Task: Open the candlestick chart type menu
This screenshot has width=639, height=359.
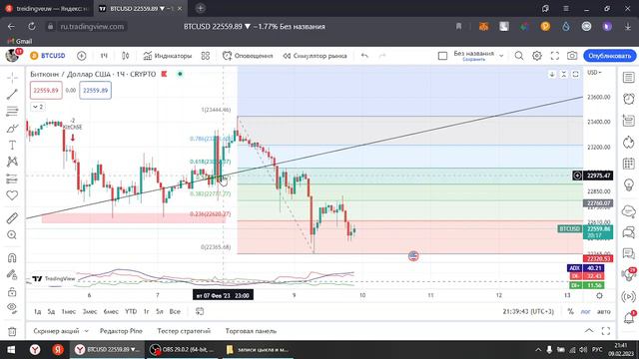Action: coord(125,56)
